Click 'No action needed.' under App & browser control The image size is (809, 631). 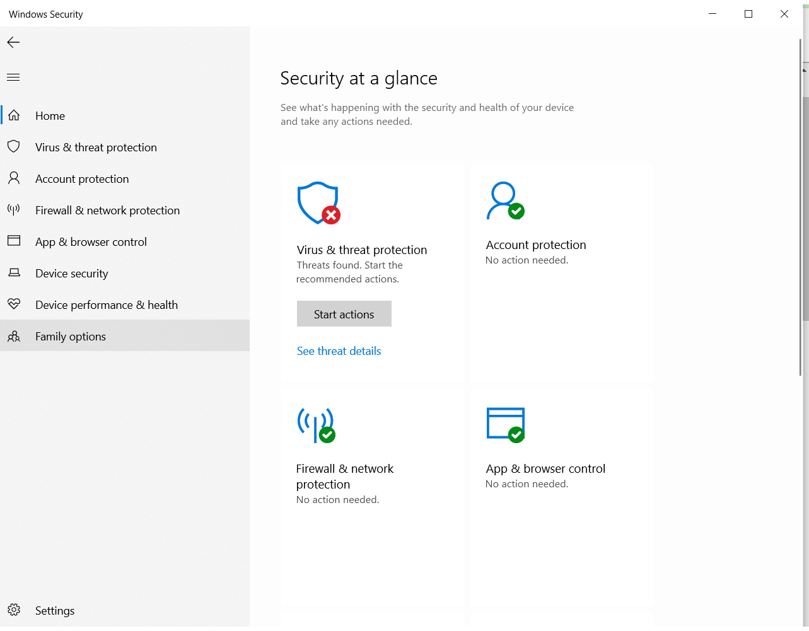coord(527,484)
